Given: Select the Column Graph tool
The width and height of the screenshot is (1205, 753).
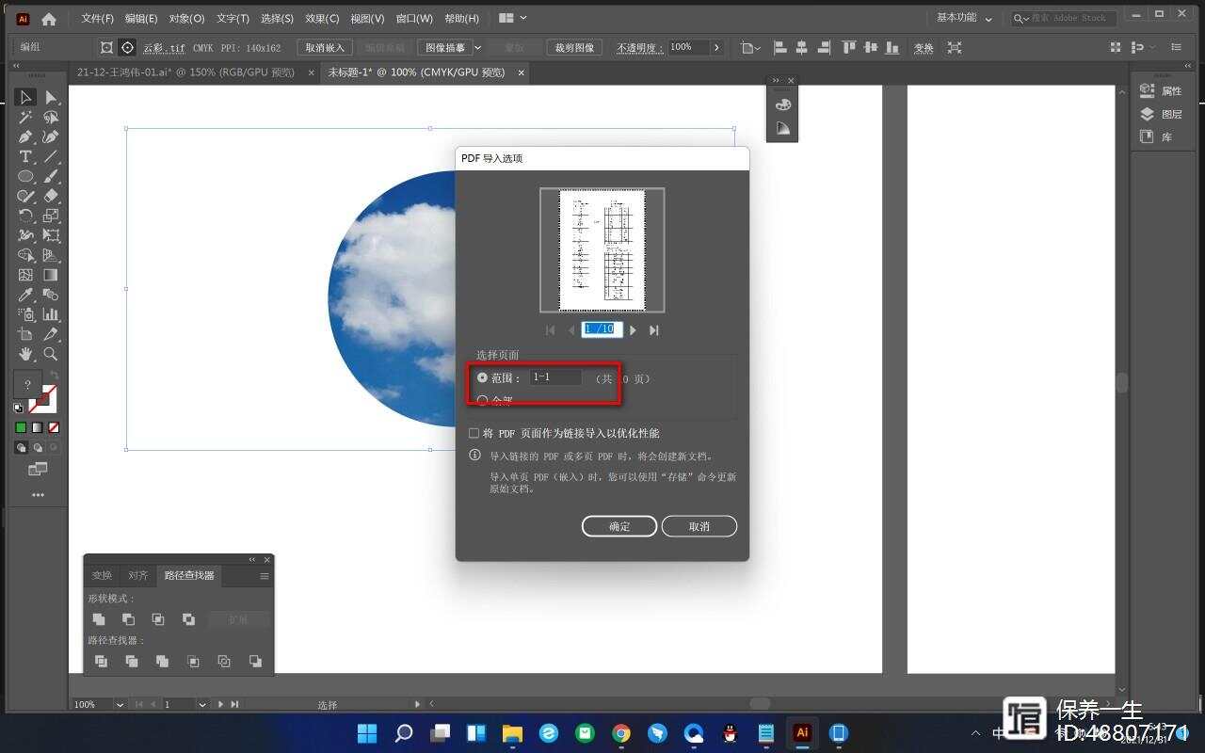Looking at the screenshot, I should pos(51,314).
